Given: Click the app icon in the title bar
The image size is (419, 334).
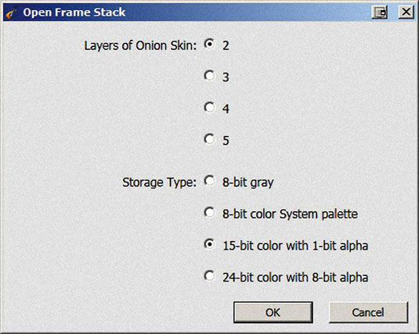Looking at the screenshot, I should tap(12, 13).
